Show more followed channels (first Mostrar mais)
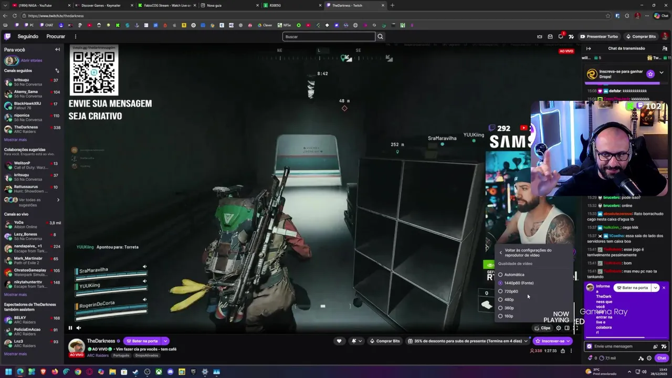 [x=15, y=140]
